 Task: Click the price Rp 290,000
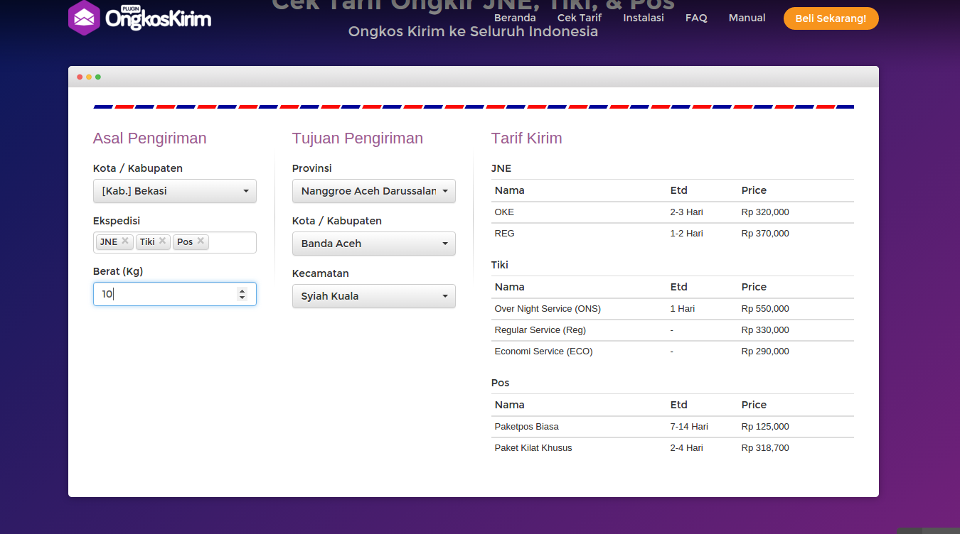765,352
